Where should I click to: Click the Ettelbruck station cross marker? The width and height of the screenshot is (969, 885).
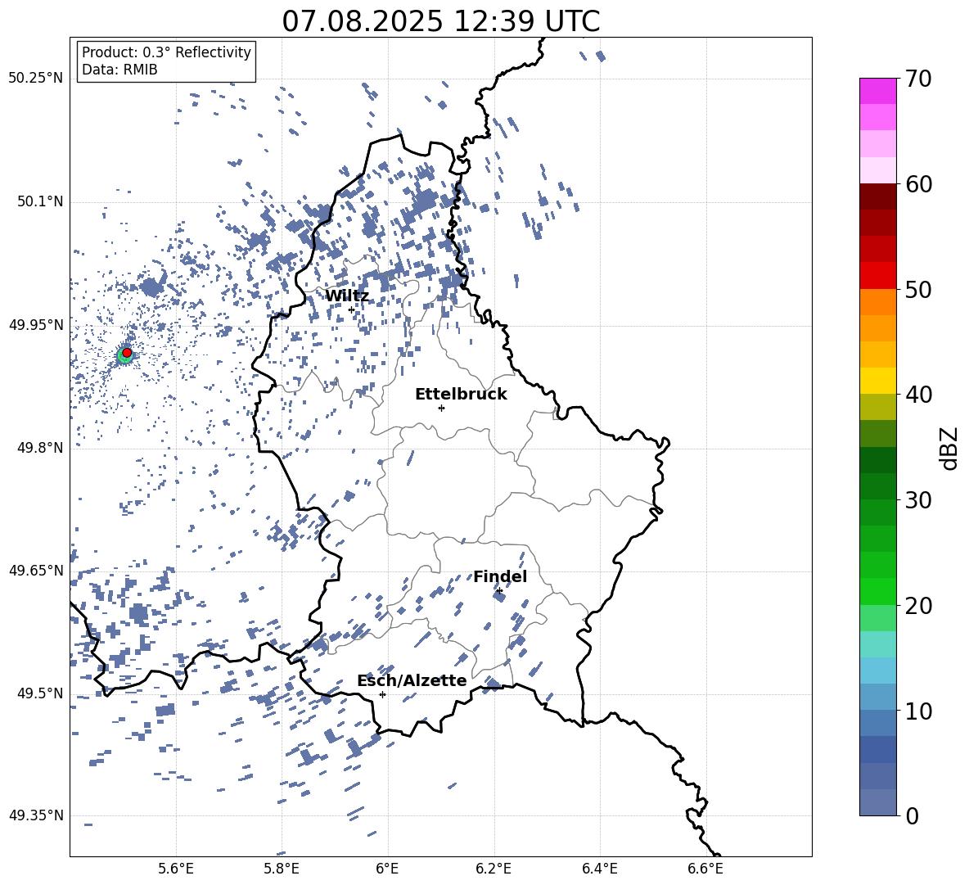[441, 408]
